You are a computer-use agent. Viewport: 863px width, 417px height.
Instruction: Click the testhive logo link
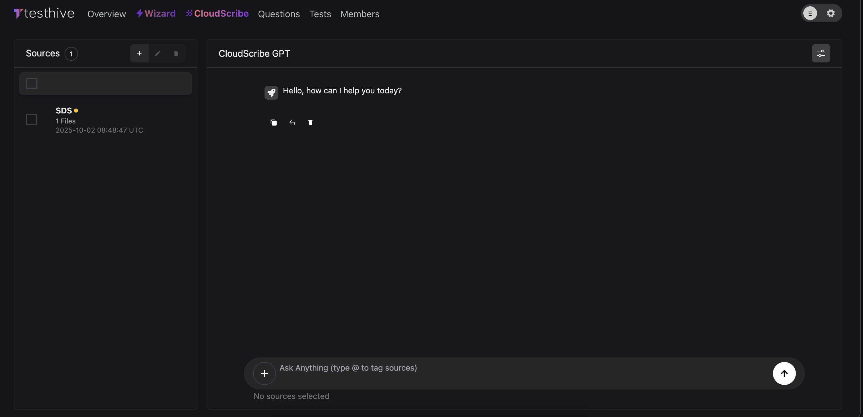[x=44, y=13]
